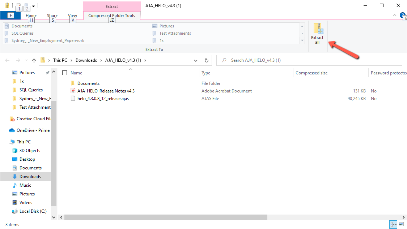Switch to the Share ribbon tab
407x229 pixels.
52,16
